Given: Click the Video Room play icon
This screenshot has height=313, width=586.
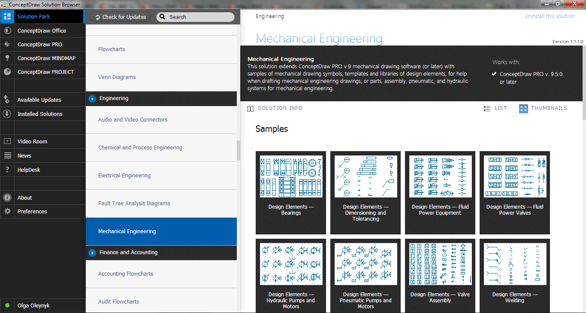Looking at the screenshot, I should pos(7,141).
